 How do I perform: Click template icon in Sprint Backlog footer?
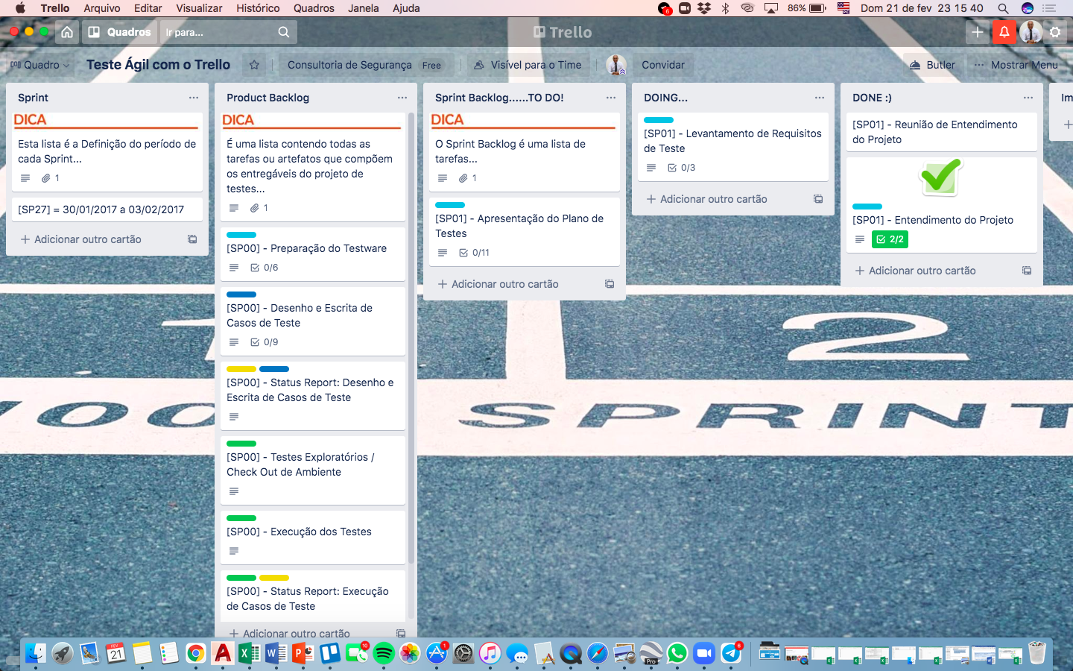coord(610,284)
